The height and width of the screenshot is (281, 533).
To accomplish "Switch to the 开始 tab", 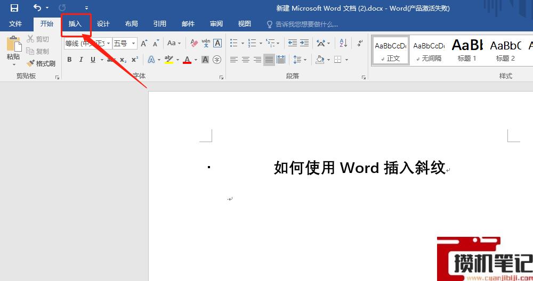I will (46, 24).
